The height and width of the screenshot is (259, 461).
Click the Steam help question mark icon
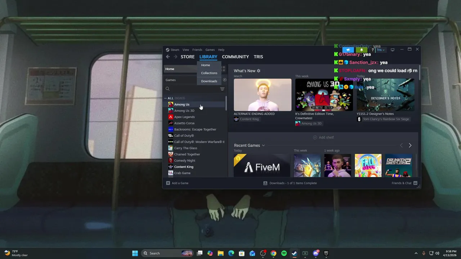[372, 50]
